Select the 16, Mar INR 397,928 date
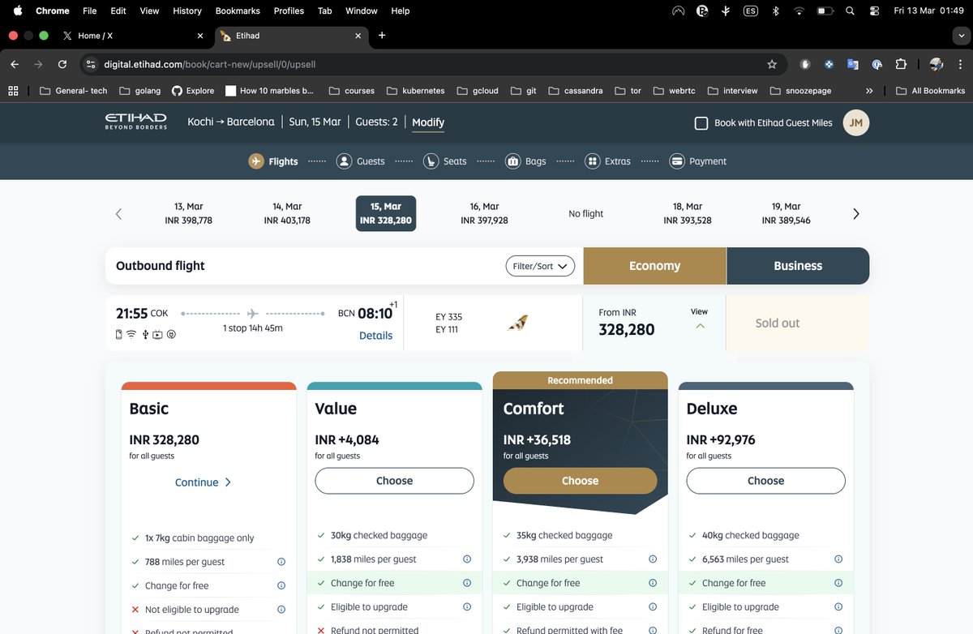 pyautogui.click(x=484, y=213)
